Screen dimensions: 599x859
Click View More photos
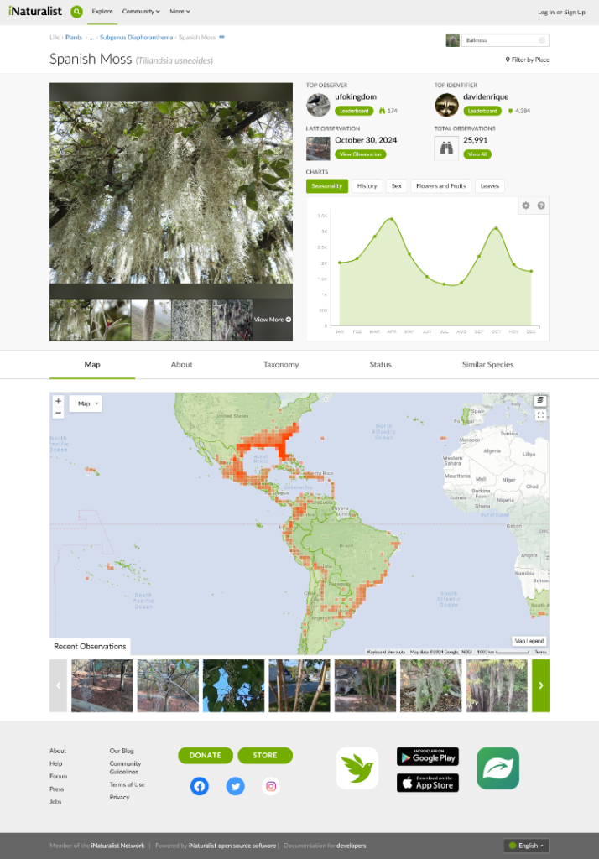(273, 320)
